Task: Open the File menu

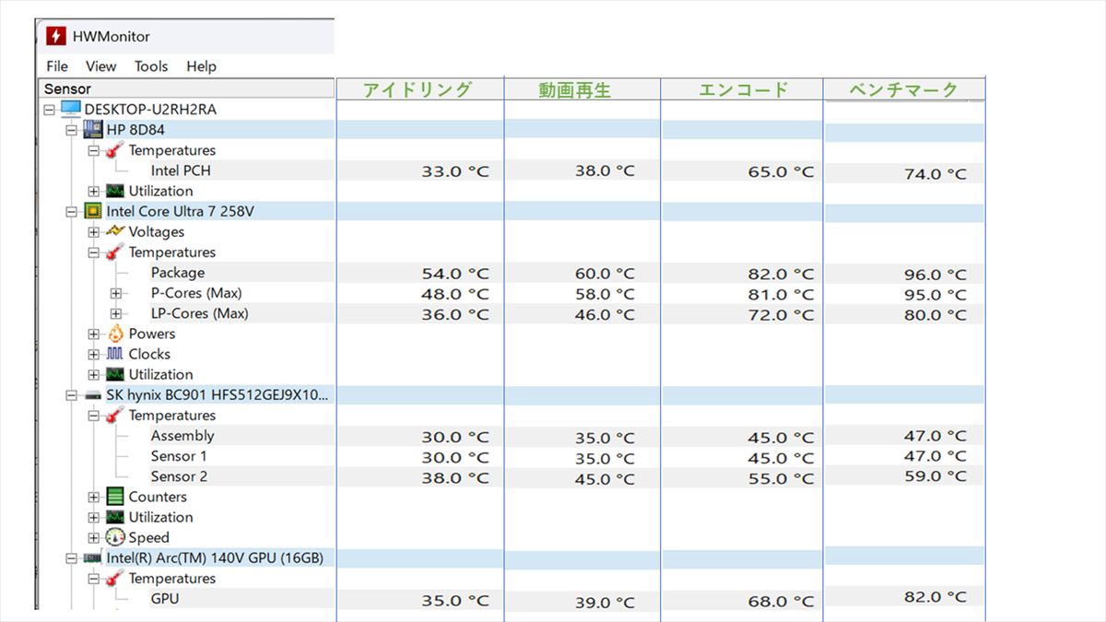Action: point(57,66)
